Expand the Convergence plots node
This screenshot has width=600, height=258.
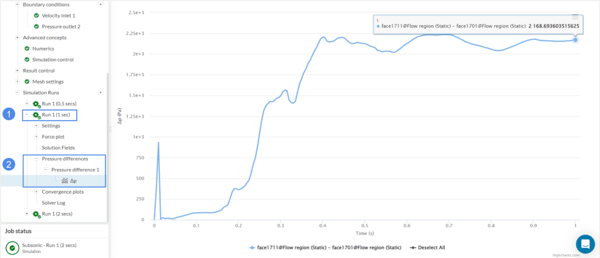(36, 191)
